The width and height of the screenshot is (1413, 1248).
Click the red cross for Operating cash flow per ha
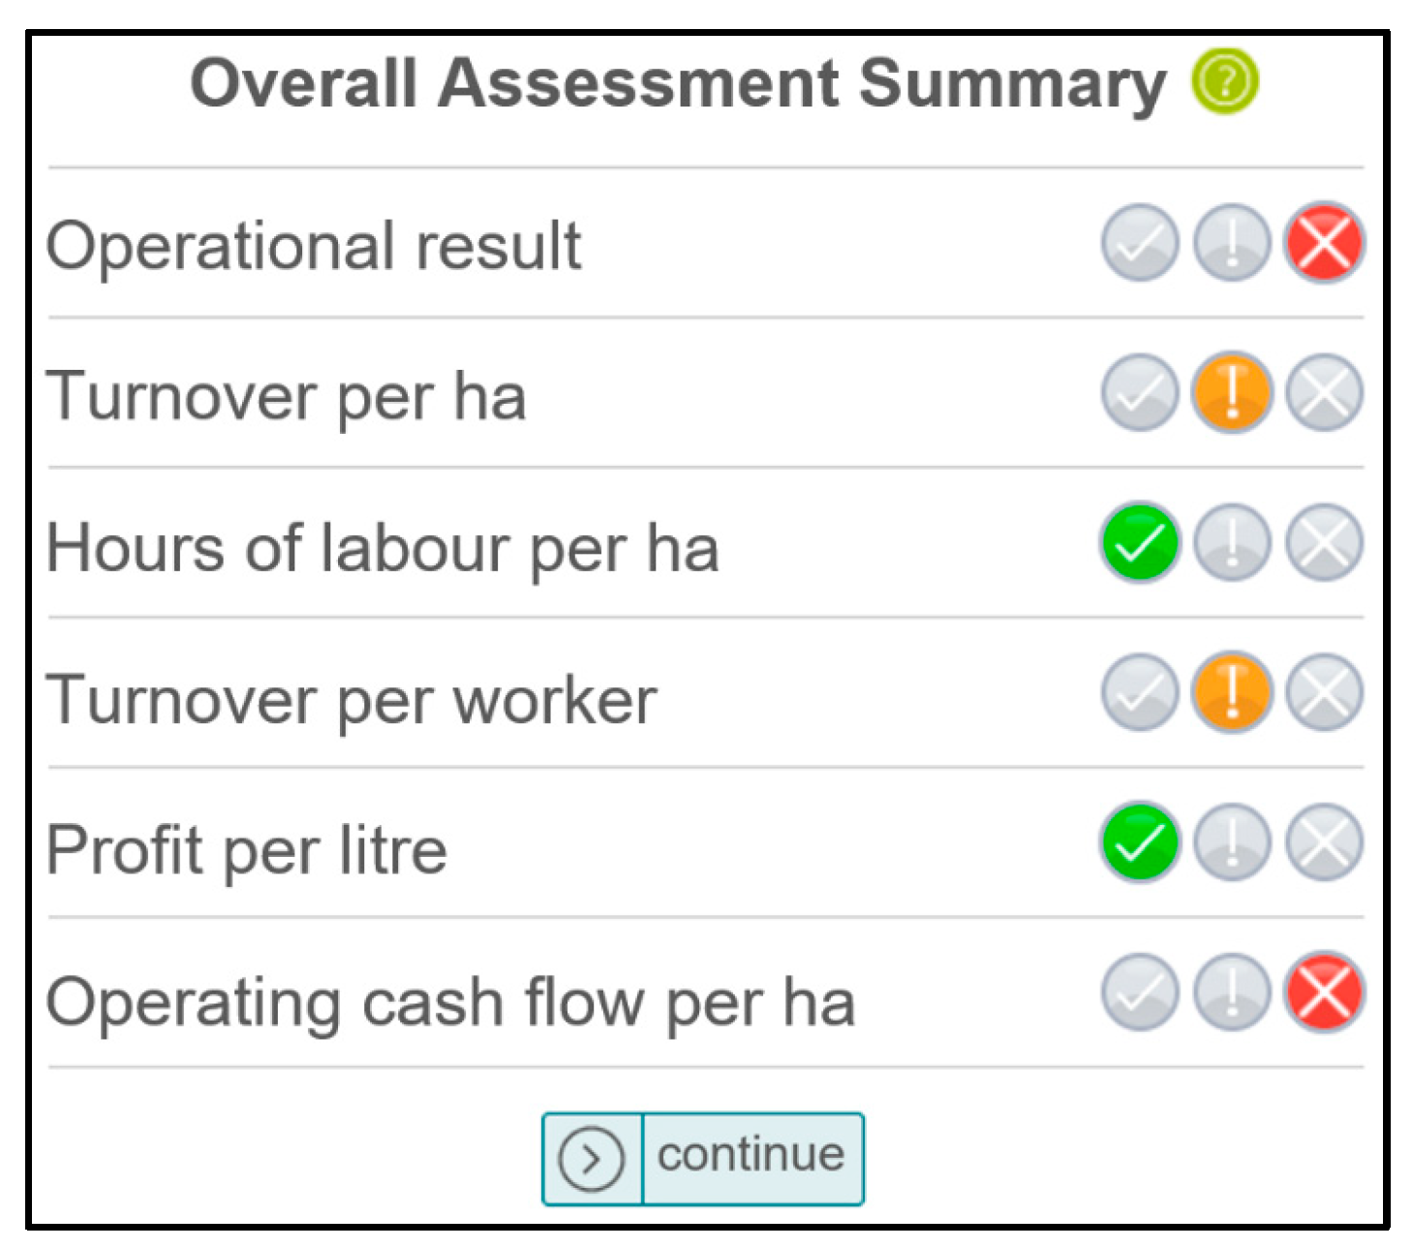[1324, 992]
